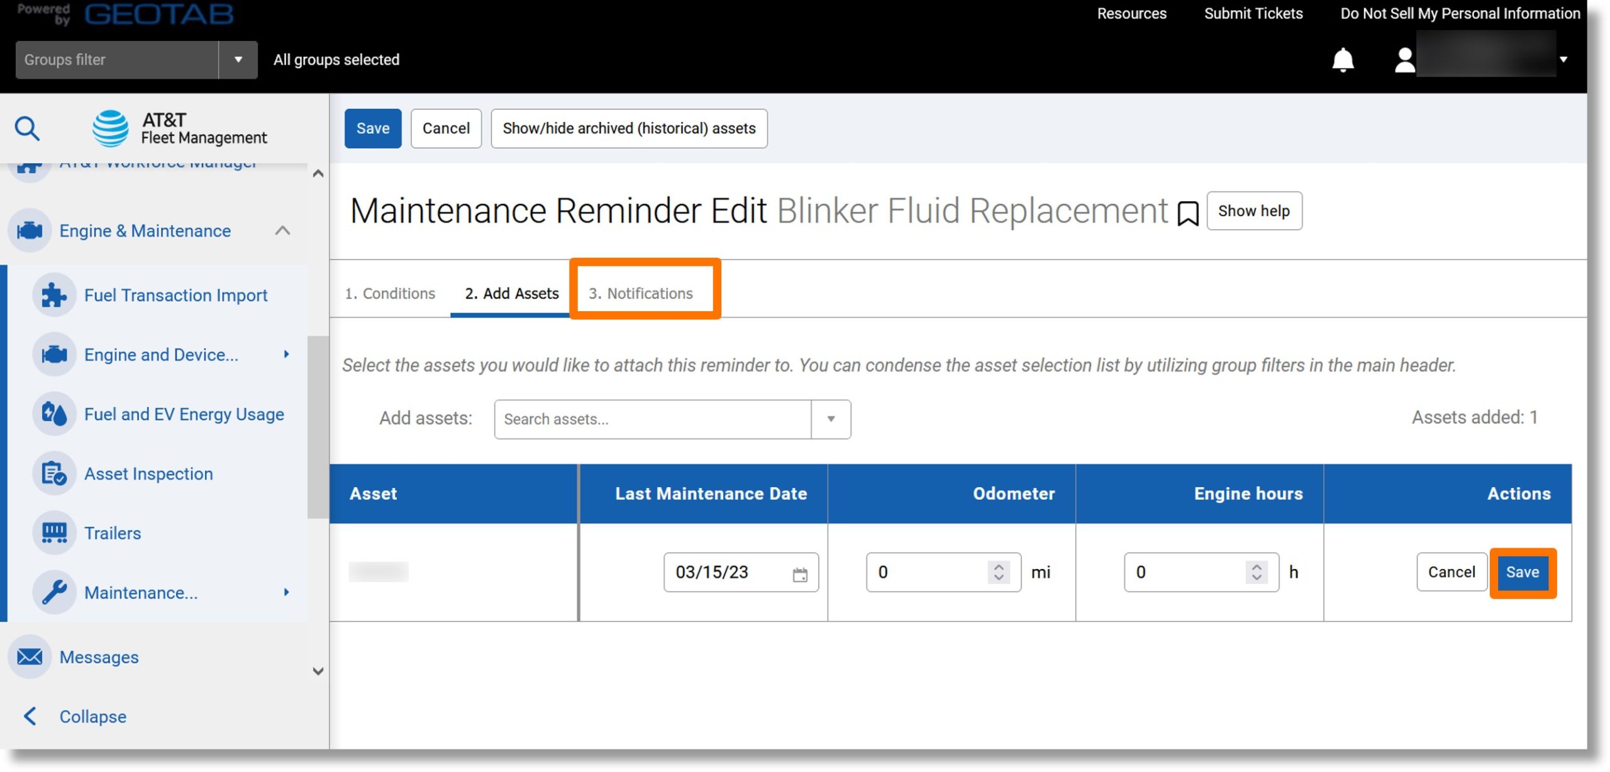The height and width of the screenshot is (772, 1610).
Task: Focus the Search assets input field
Action: (x=652, y=419)
